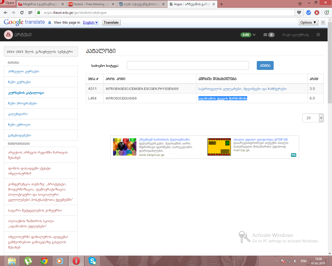Image resolution: width=332 pixels, height=266 pixels.
Task: Click the volume speaker tray icon
Action: [295, 261]
